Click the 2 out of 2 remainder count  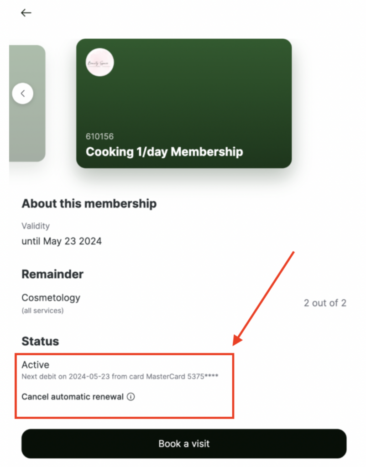tap(325, 303)
